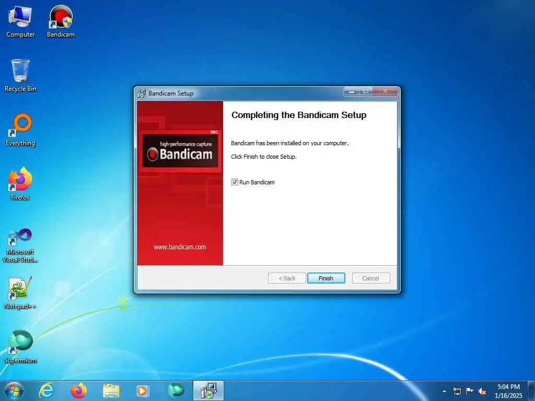The width and height of the screenshot is (535, 401).
Task: Click the Back button in Setup
Action: pyautogui.click(x=287, y=278)
